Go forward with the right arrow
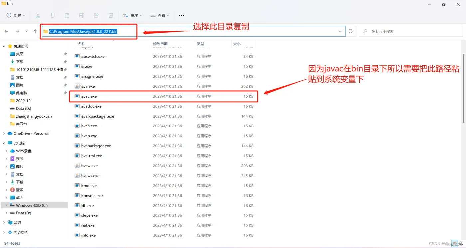 click(17, 31)
